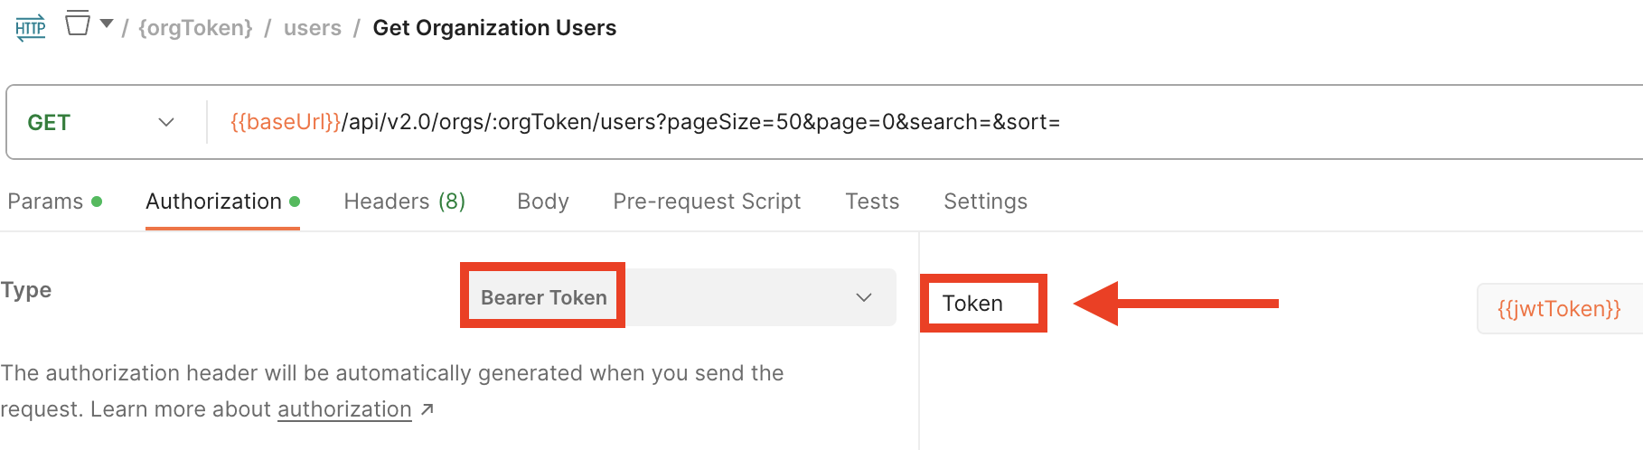Image resolution: width=1643 pixels, height=450 pixels.
Task: Select the Tests tab
Action: pos(872,202)
